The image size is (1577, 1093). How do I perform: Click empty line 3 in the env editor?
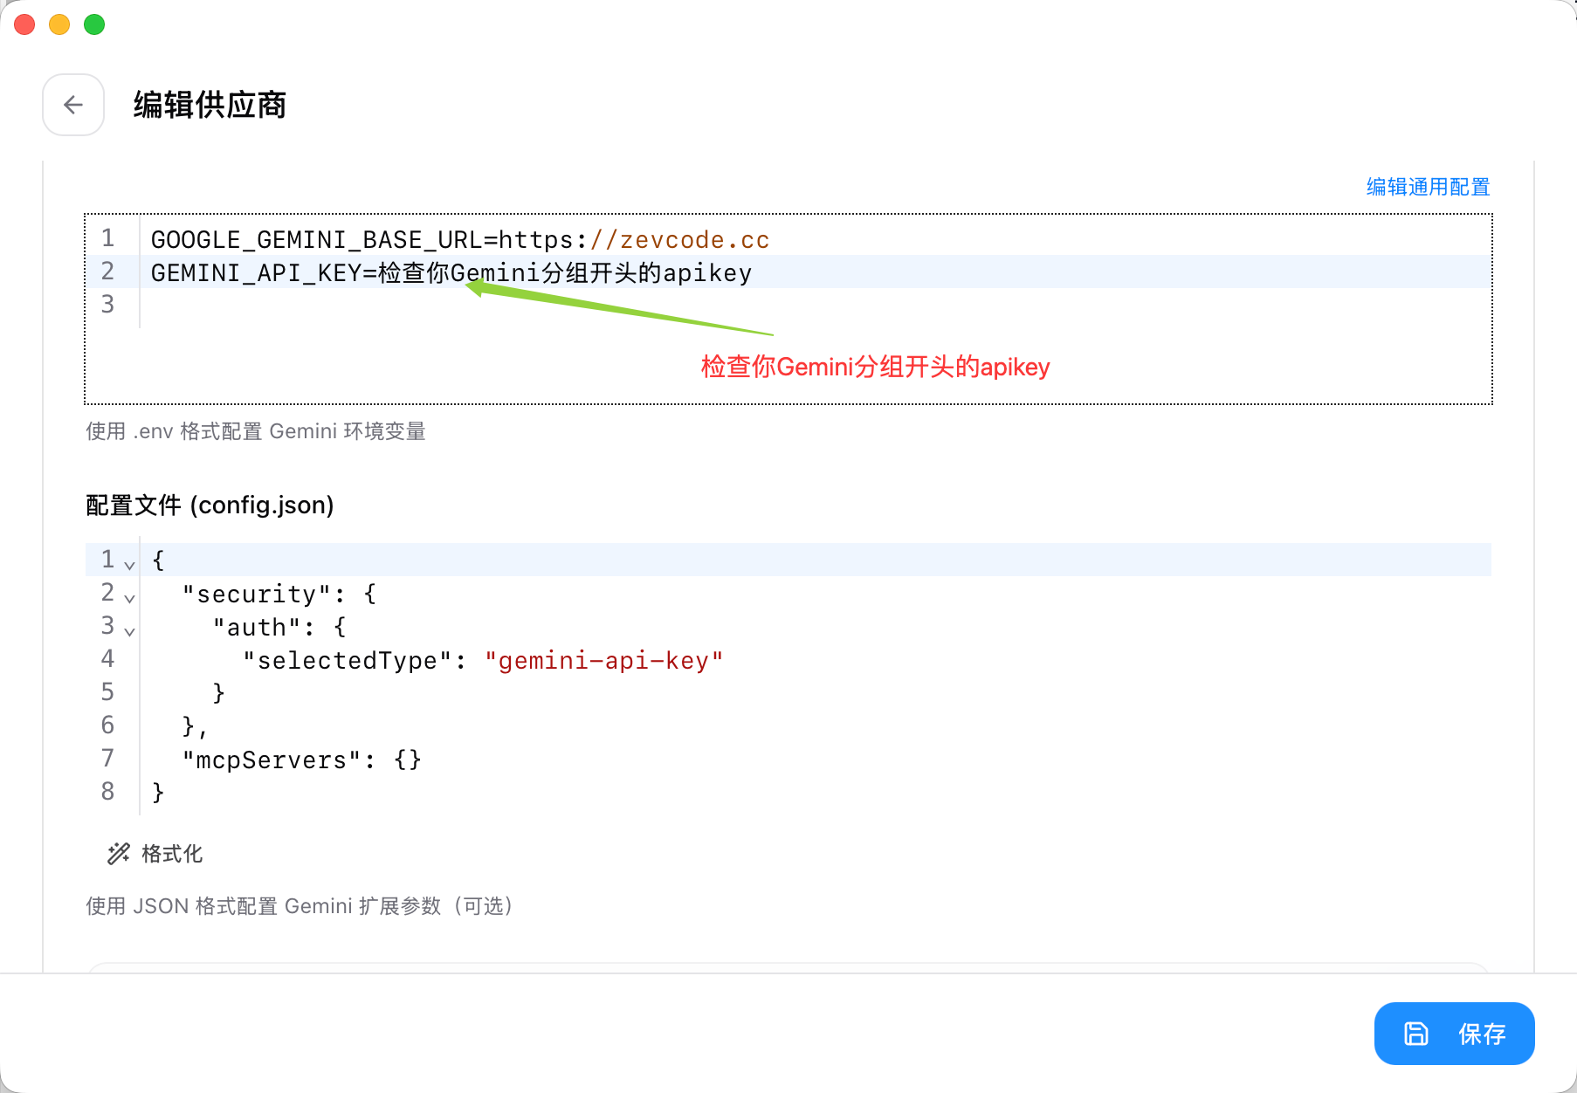[816, 306]
